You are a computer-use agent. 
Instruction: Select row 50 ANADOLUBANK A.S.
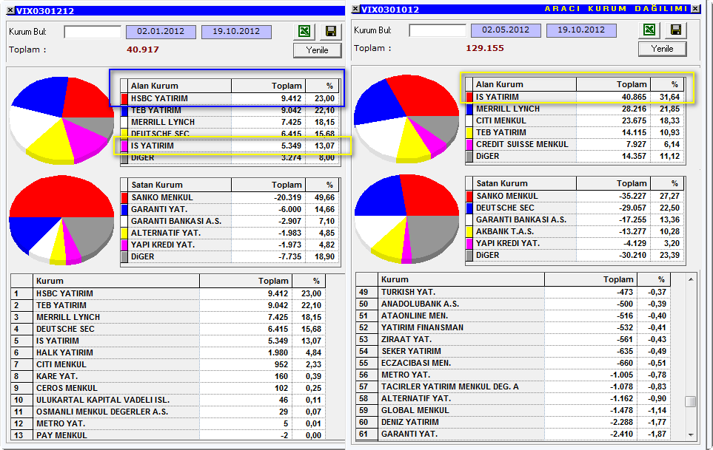(513, 304)
